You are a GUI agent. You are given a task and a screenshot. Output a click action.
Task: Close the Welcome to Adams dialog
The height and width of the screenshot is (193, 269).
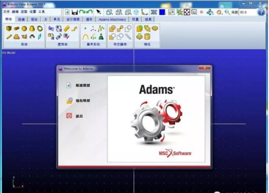point(204,68)
